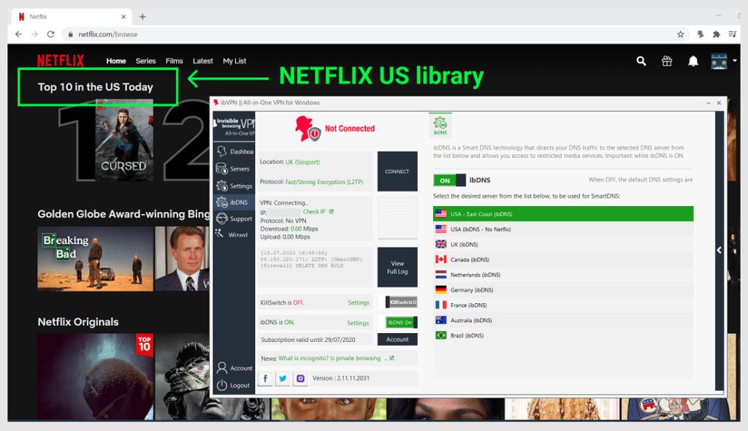Open the Top 10 badge Netflix Originals thumbnail
Image resolution: width=748 pixels, height=431 pixels.
coord(96,376)
